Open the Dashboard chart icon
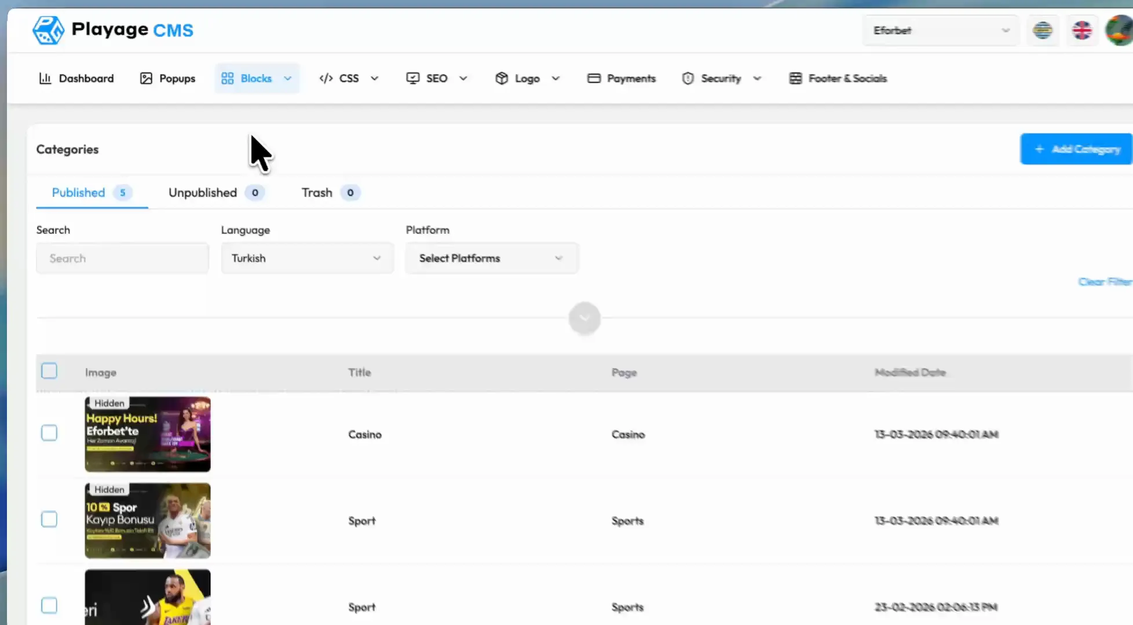Screen dimensions: 1133x625 tap(45, 78)
